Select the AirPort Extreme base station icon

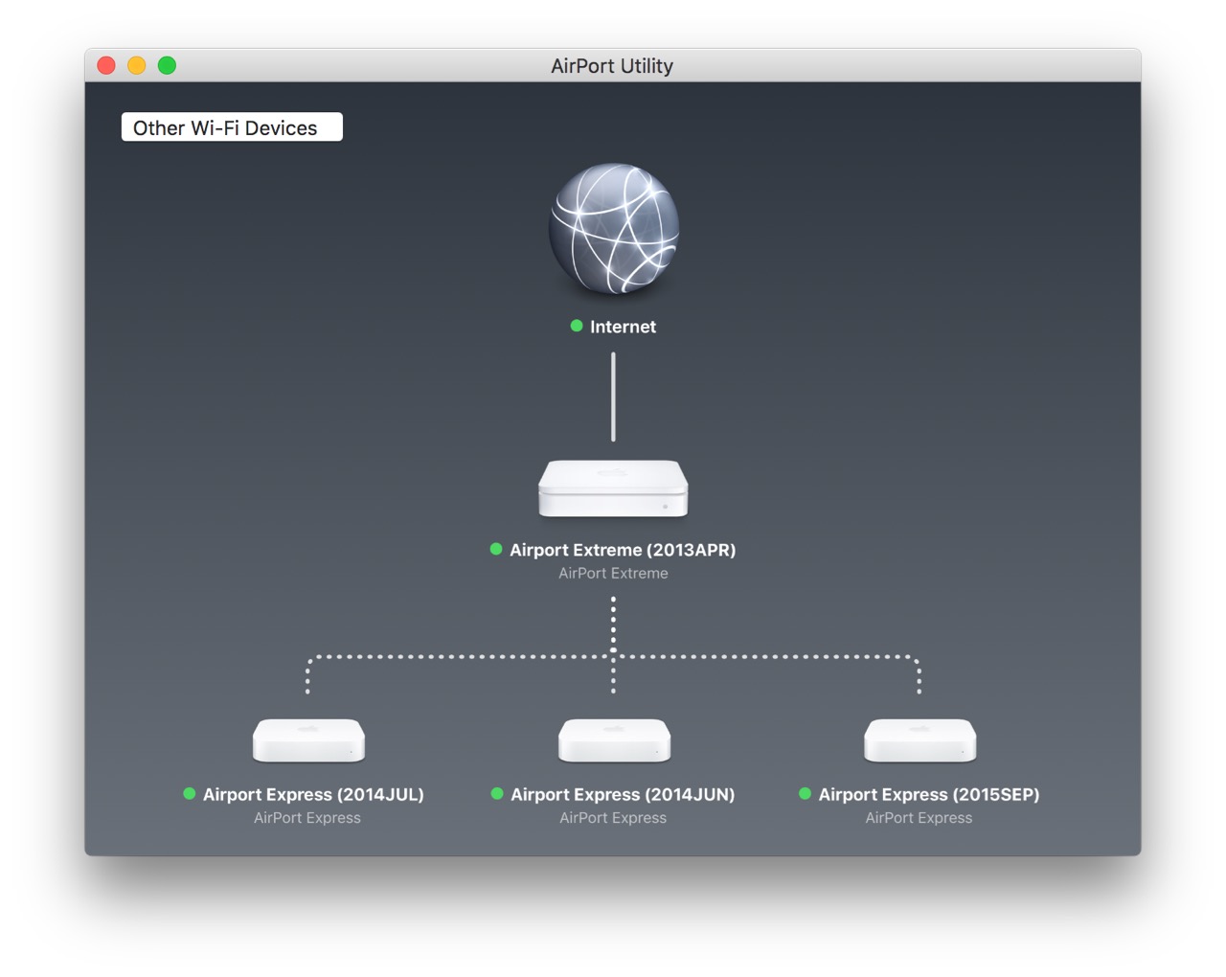pos(613,488)
